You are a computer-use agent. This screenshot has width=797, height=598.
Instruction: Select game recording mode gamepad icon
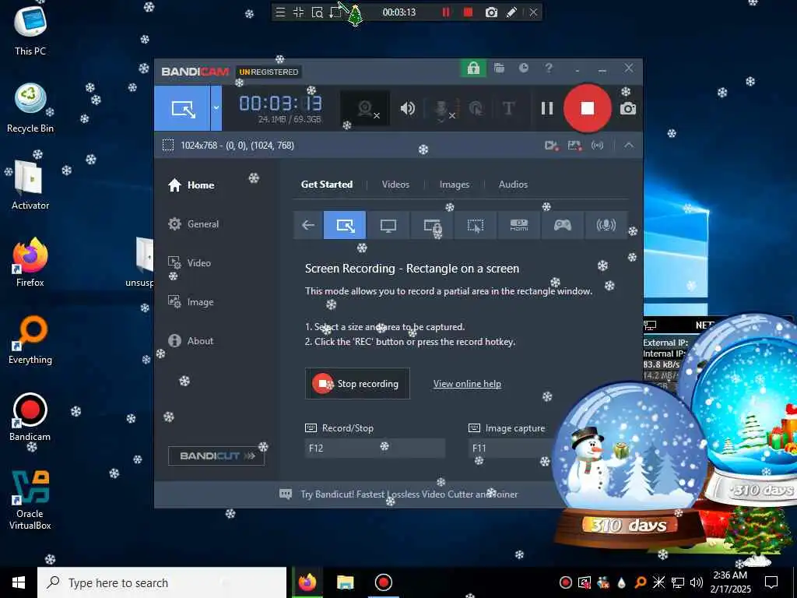pyautogui.click(x=562, y=225)
